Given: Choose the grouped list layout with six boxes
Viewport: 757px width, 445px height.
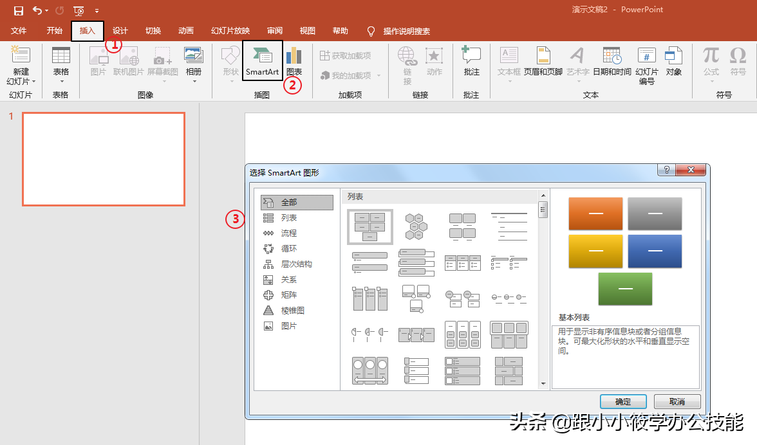Looking at the screenshot, I should point(509,334).
